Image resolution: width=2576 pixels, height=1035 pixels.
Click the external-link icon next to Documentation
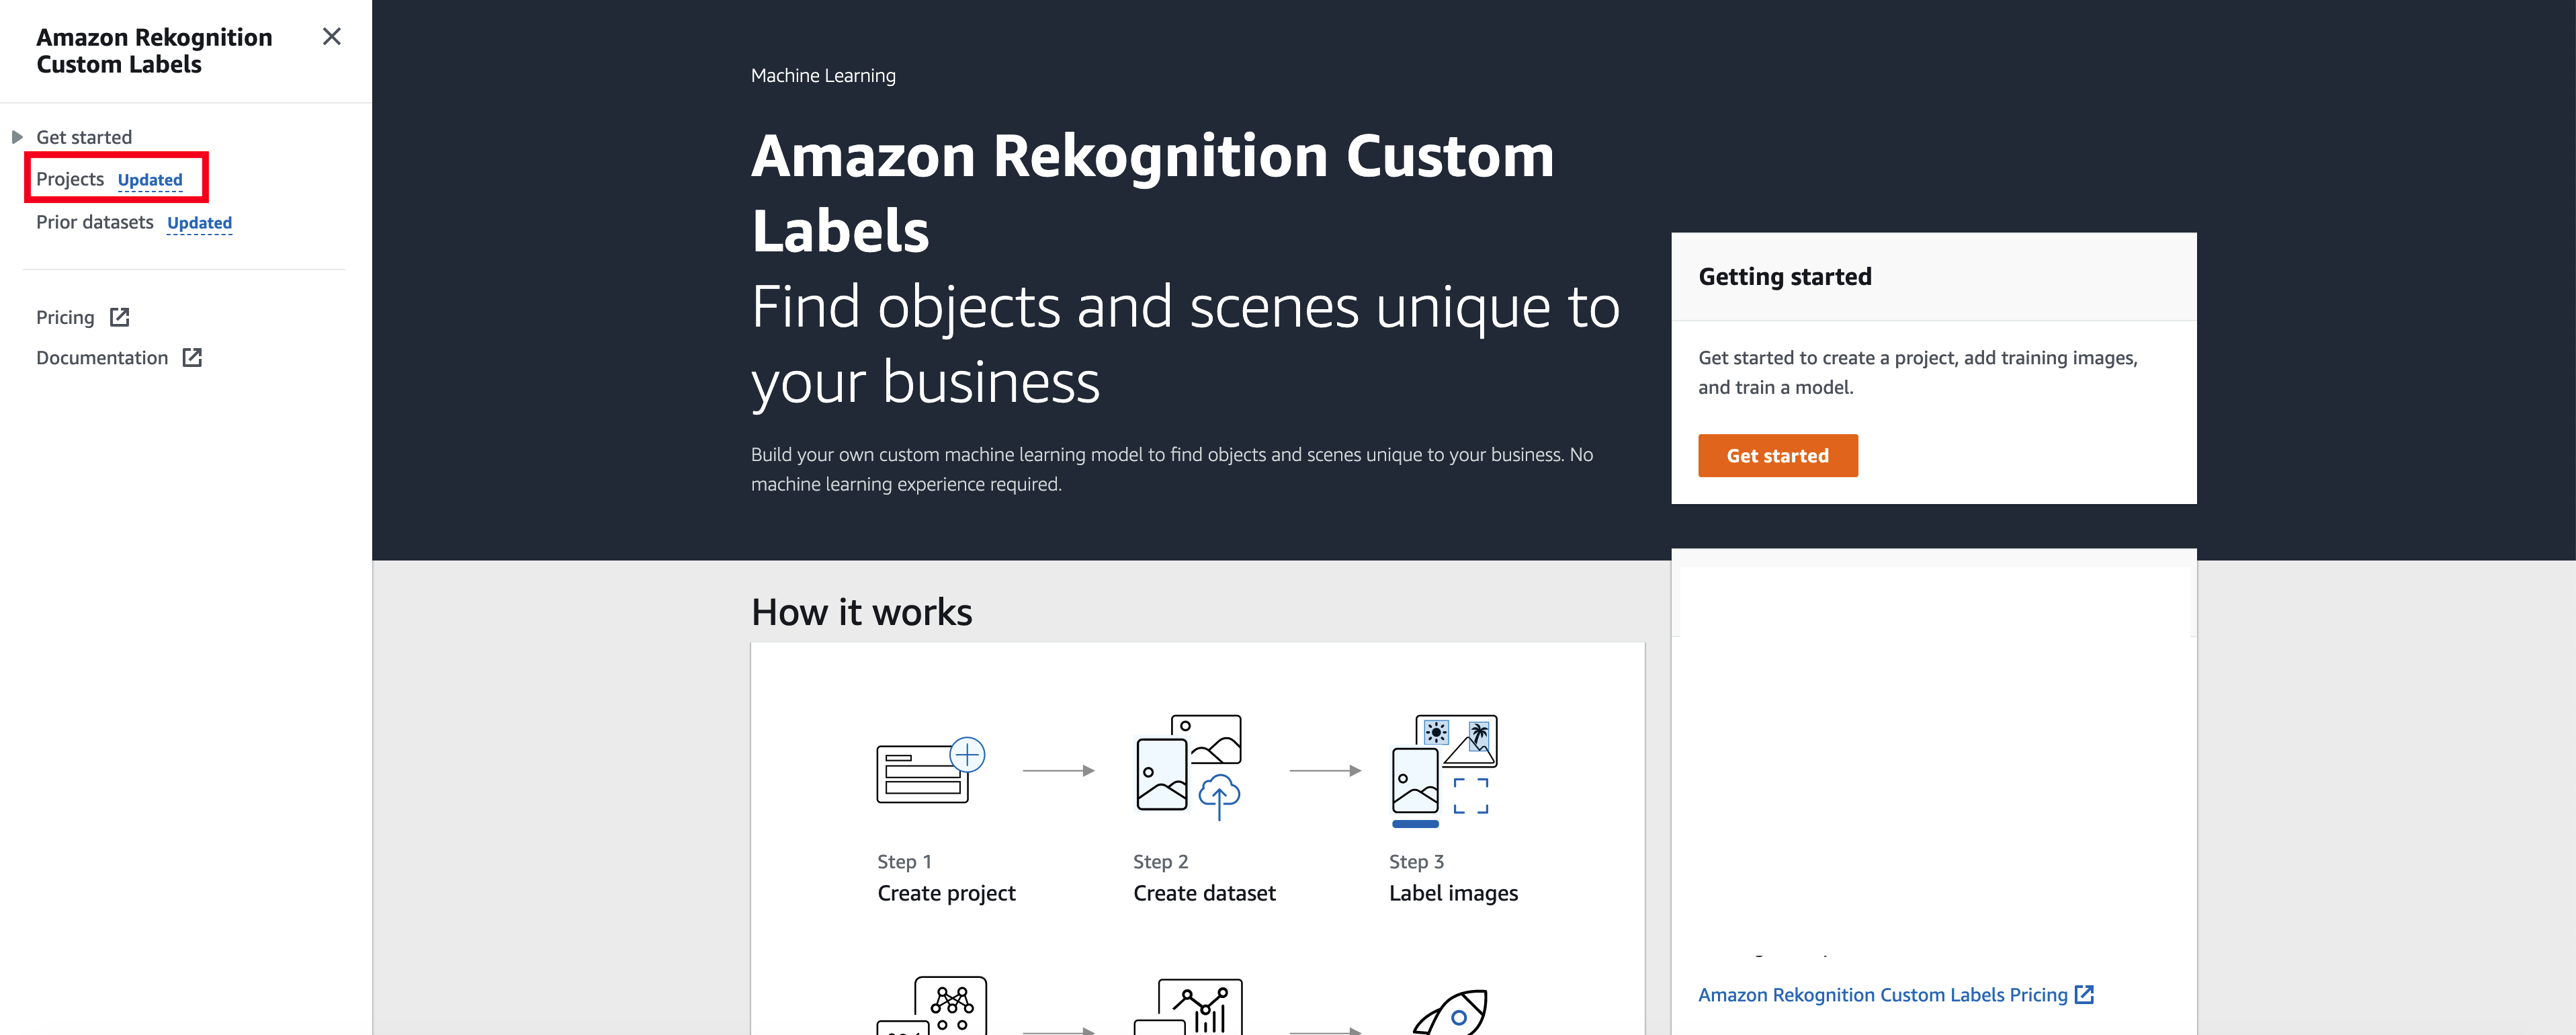193,357
